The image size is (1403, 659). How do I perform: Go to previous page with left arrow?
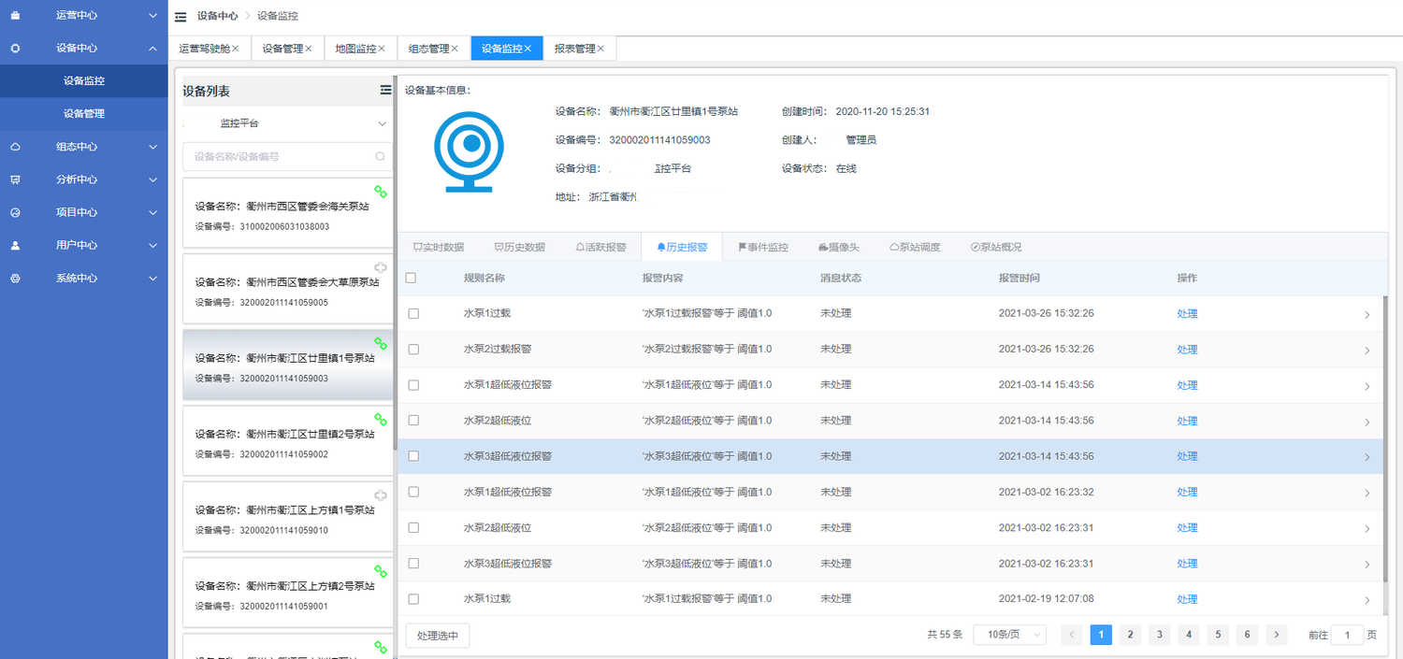click(1072, 635)
